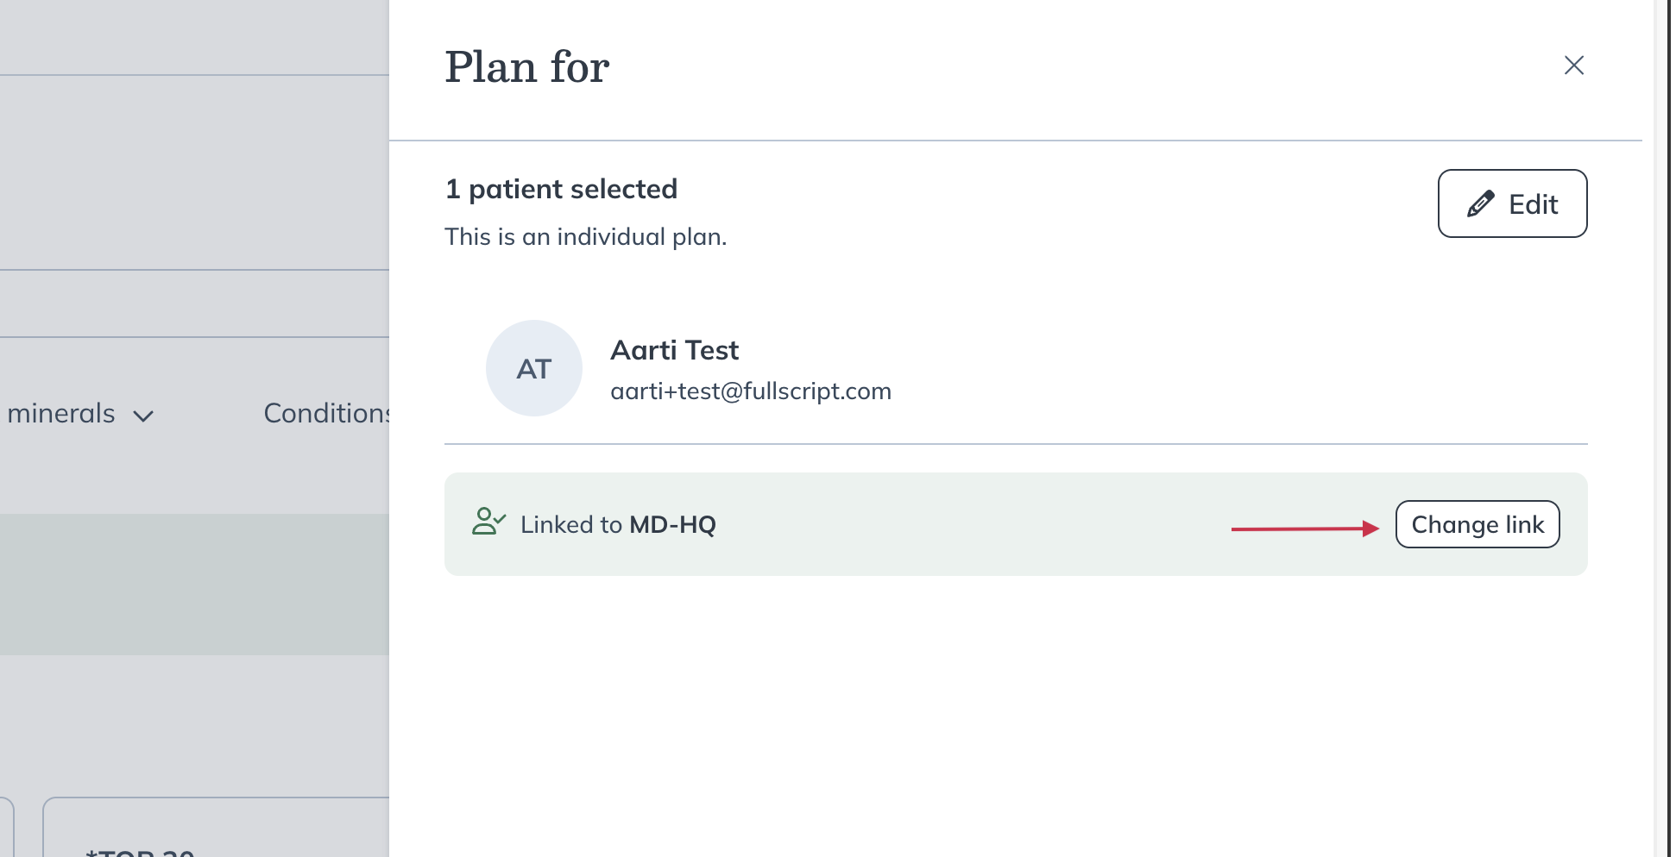Close the Plan for panel

1573,66
